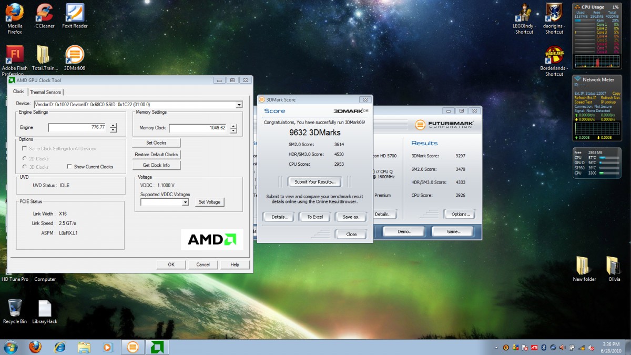
Task: Close the 3DMark Score dialog via Close button
Action: point(352,234)
